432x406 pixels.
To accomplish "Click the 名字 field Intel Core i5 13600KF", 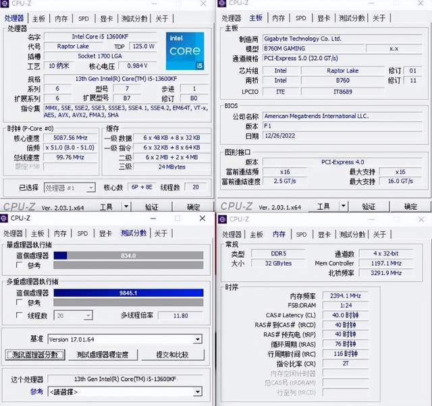I will (100, 36).
